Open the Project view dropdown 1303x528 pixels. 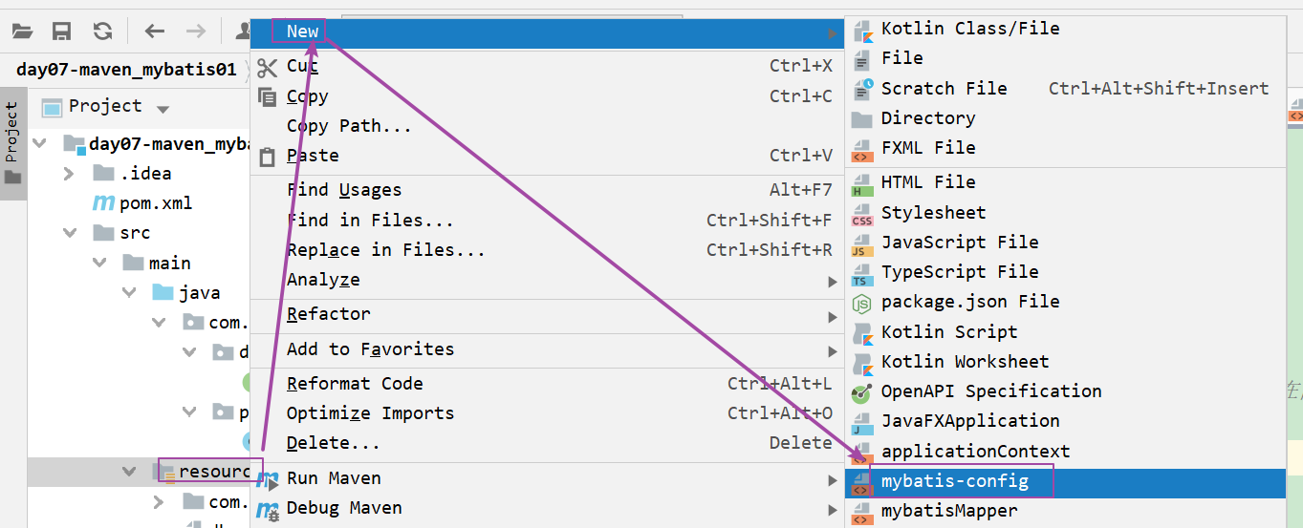pyautogui.click(x=163, y=108)
